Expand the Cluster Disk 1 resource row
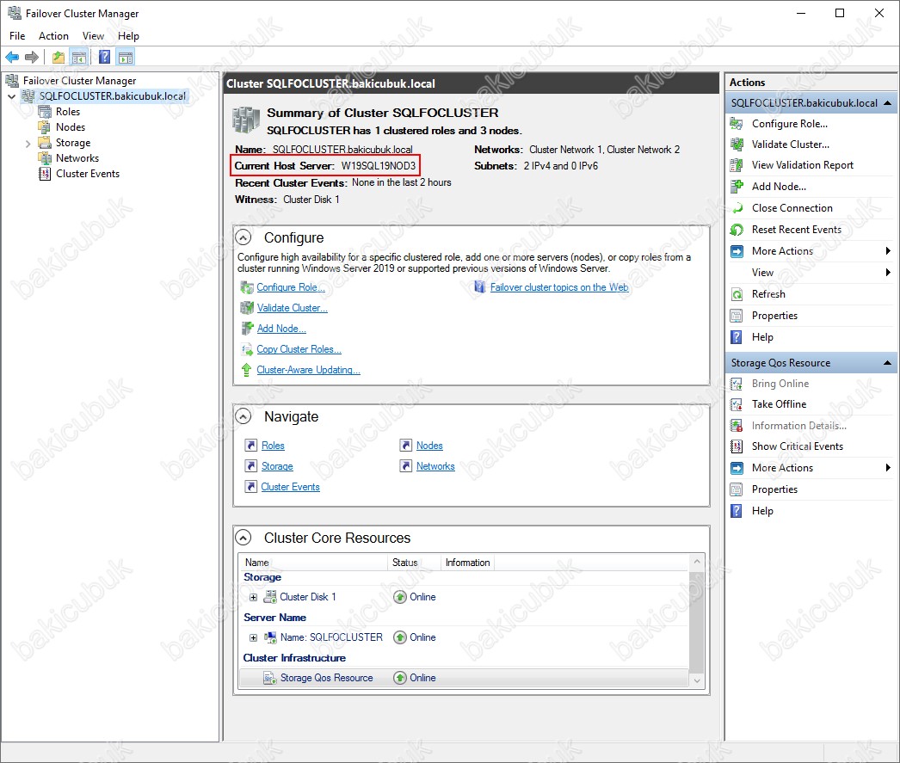This screenshot has width=900, height=763. click(x=253, y=597)
